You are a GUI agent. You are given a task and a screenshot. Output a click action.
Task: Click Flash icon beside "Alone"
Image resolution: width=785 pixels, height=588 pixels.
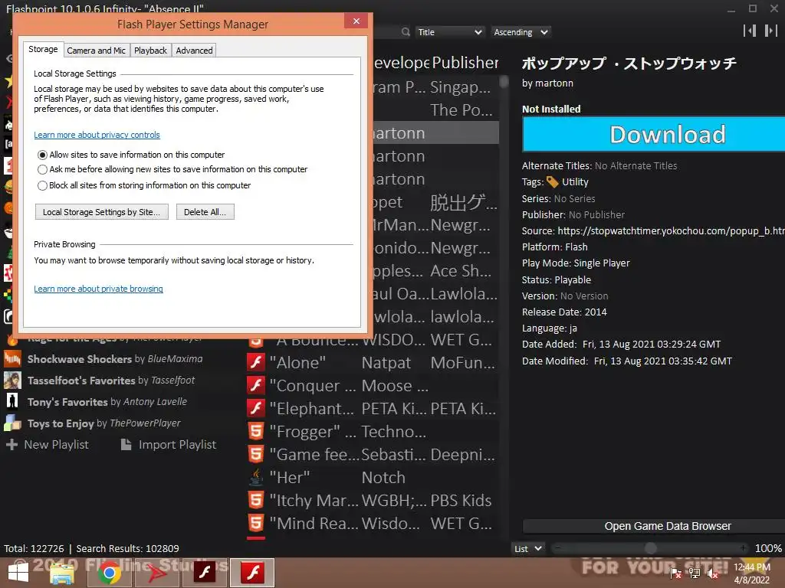(256, 362)
